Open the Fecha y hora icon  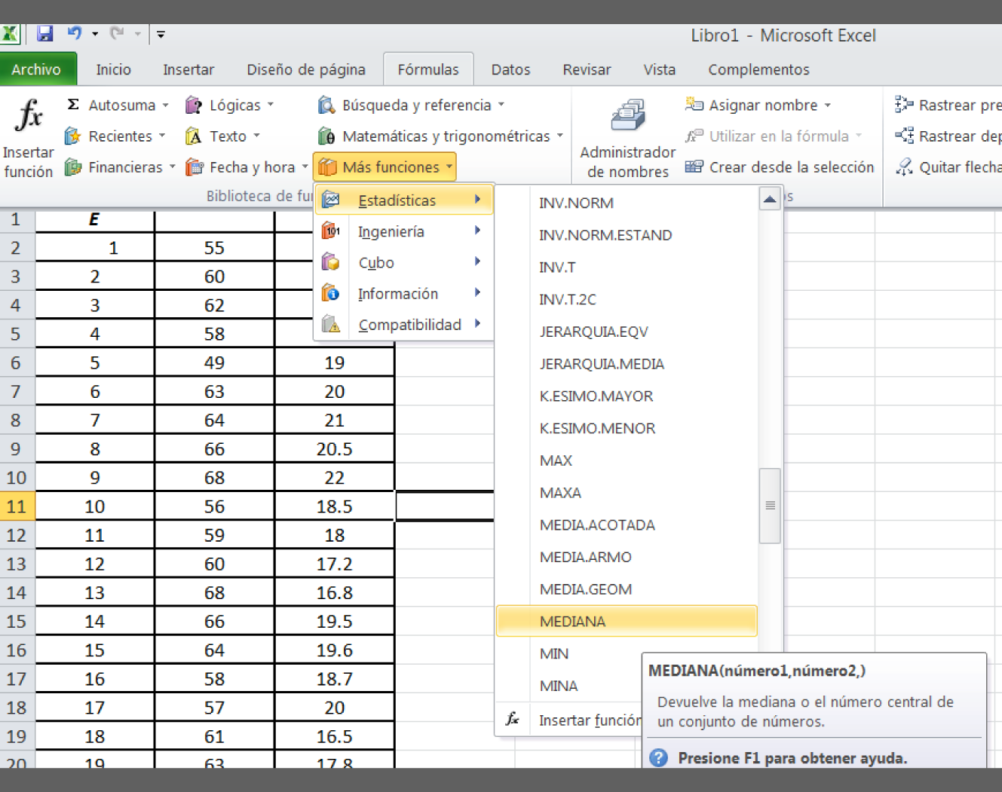[194, 167]
